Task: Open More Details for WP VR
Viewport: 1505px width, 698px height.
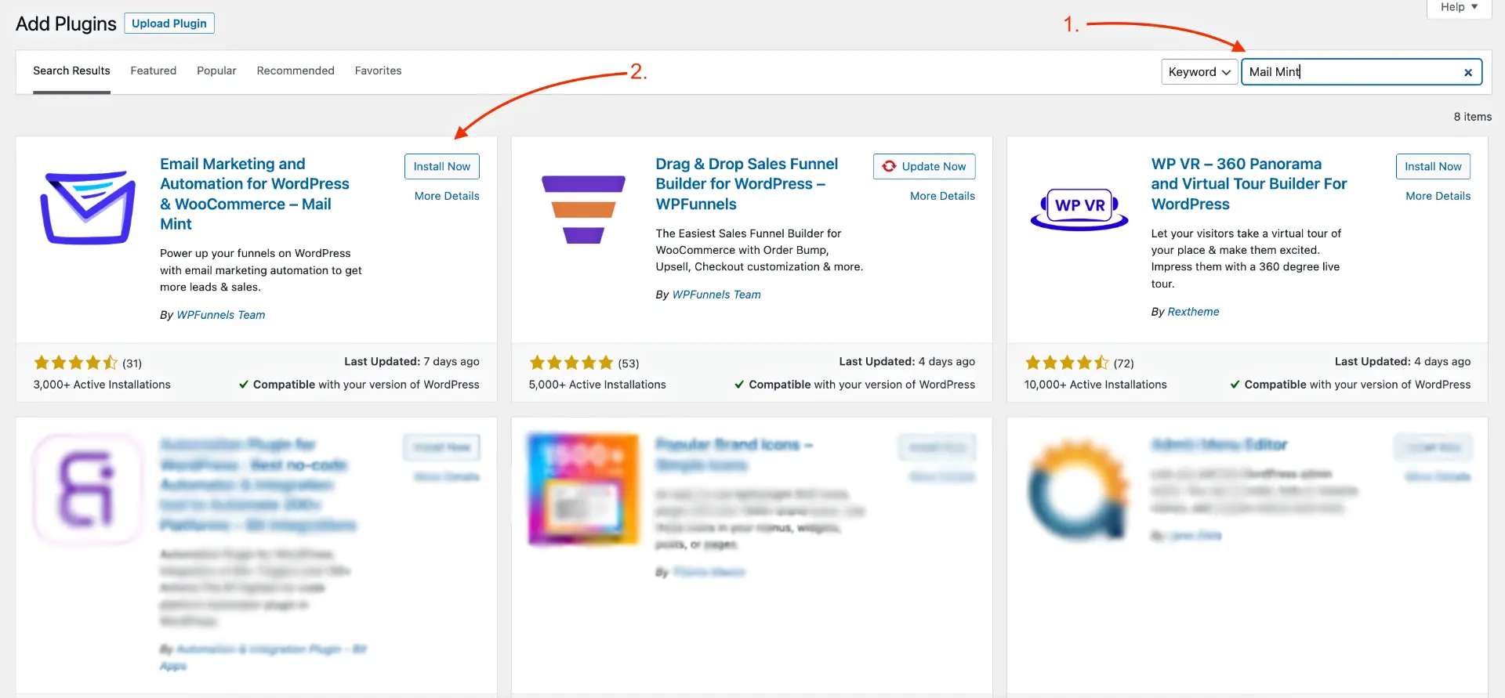Action: [x=1438, y=196]
